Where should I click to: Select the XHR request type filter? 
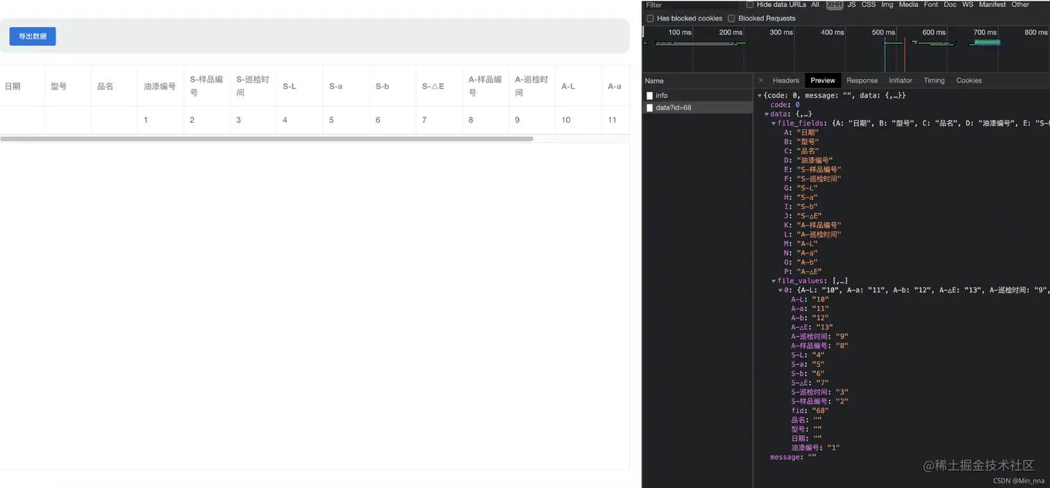coord(834,5)
